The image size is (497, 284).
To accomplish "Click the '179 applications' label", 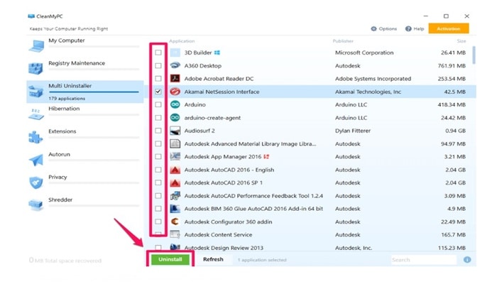I will [67, 99].
